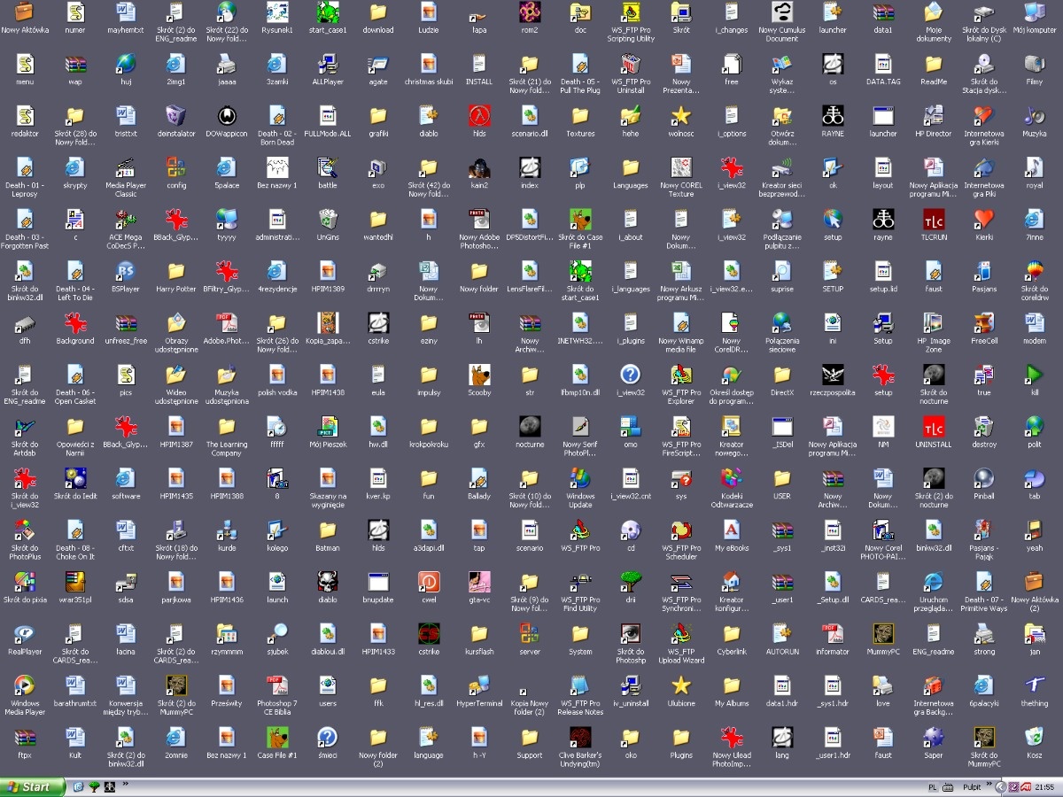
Task: Open the DirectX folder icon
Action: 781,375
